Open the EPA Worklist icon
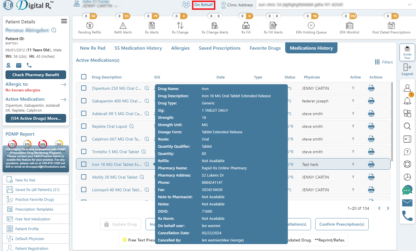 coord(350,25)
